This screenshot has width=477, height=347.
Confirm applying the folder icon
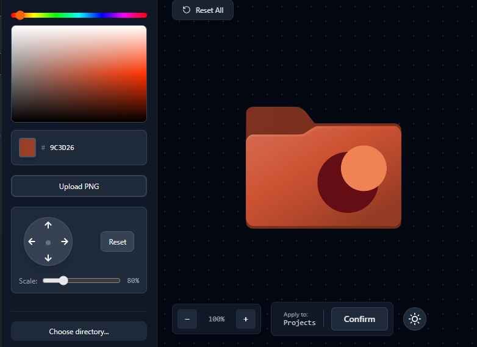click(359, 319)
